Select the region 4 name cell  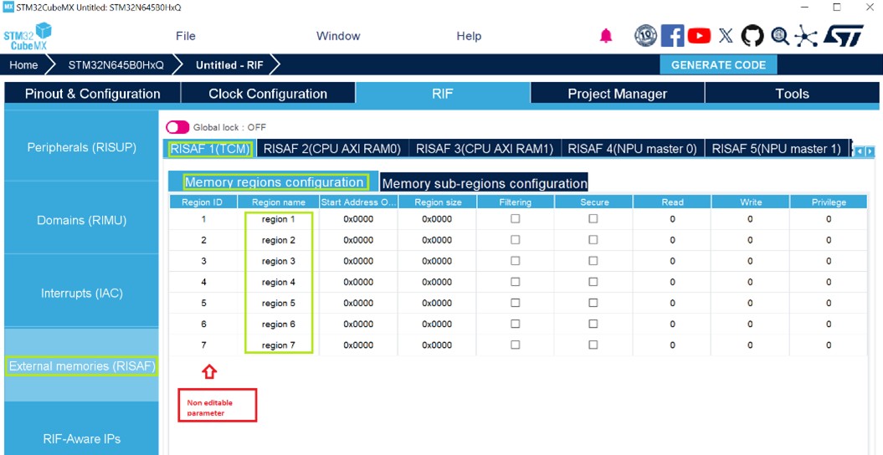(x=278, y=282)
